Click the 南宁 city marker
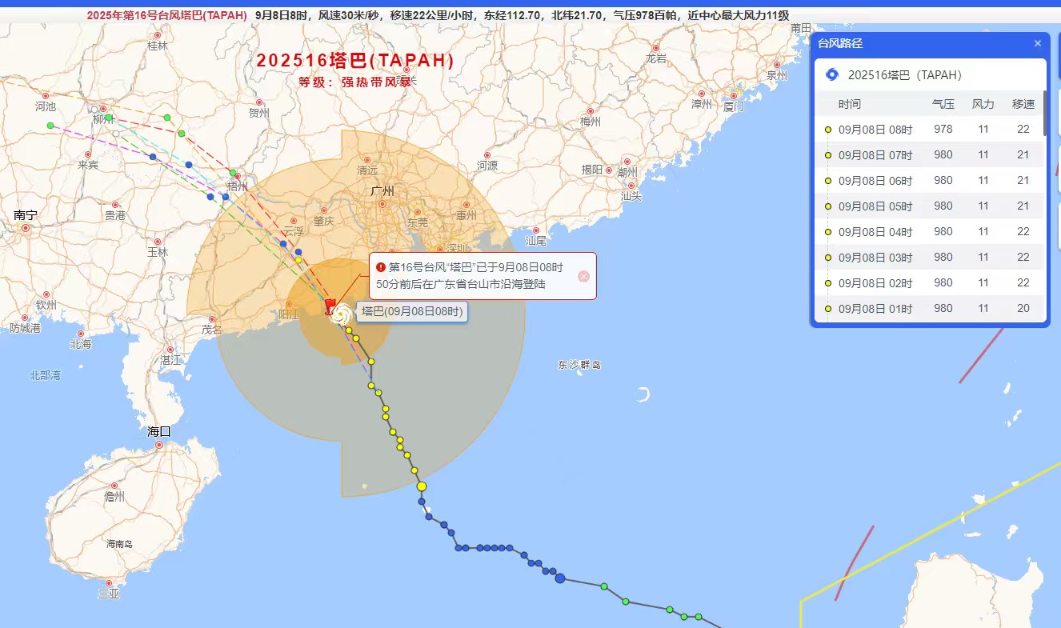This screenshot has height=628, width=1061. pyautogui.click(x=26, y=227)
